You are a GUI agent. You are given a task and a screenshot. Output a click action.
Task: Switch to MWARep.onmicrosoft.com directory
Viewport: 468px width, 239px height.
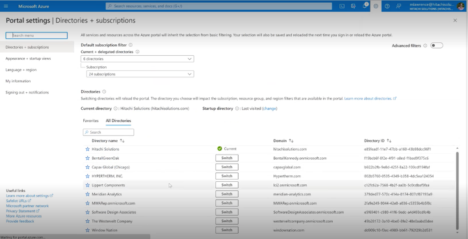tap(227, 203)
